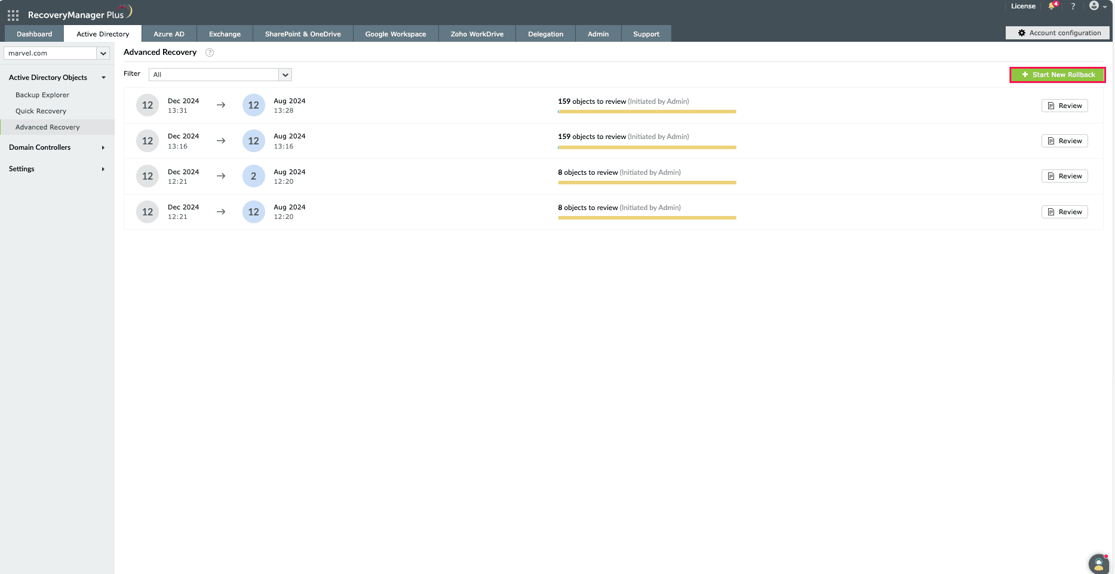Click the 12 backup circle dated 13:16 Dec
Viewport: 1115px width, 574px height.
point(148,141)
